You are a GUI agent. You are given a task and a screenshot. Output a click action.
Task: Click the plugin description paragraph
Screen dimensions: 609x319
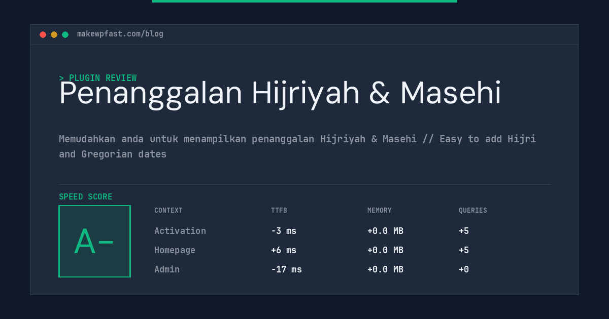(x=297, y=146)
